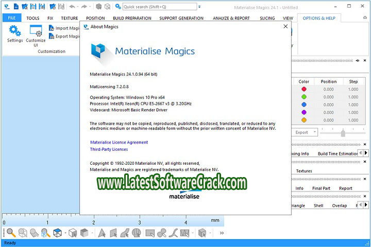Click the curved path marking tool icon
Image resolution: width=371 pixels, height=247 pixels.
tap(174, 233)
